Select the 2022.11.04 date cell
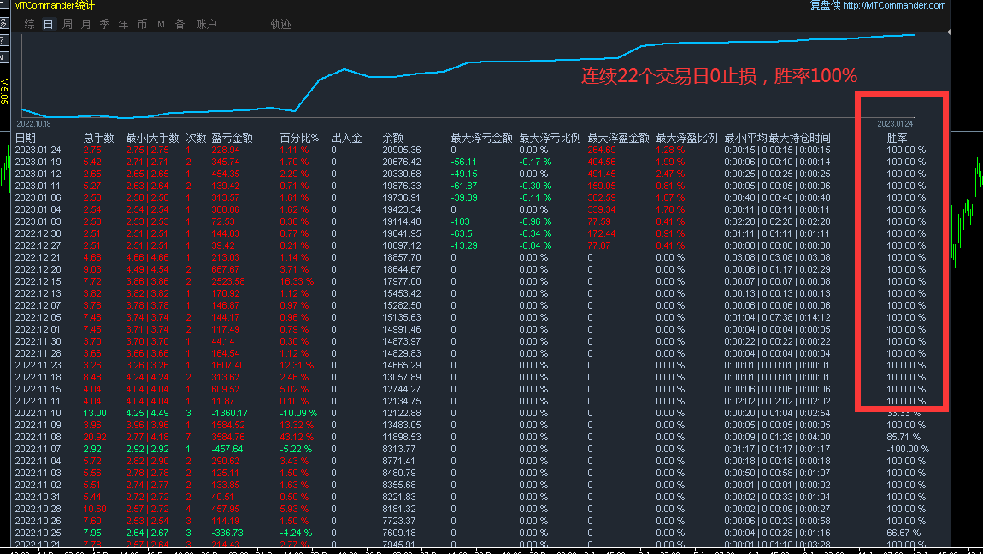This screenshot has width=983, height=554. (38, 461)
